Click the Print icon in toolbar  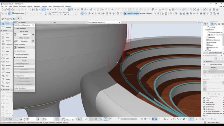pyautogui.click(x=13, y=9)
